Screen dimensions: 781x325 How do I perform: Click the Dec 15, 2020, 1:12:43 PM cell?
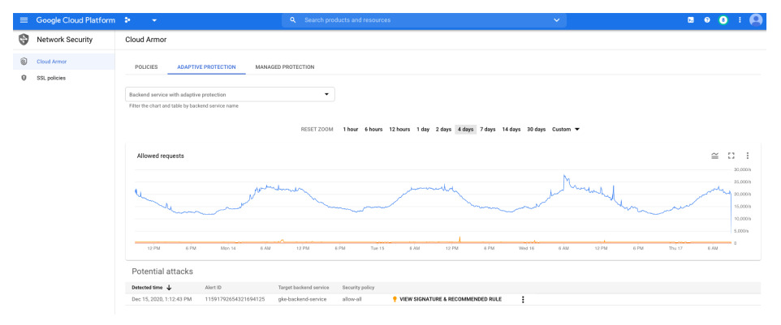coord(162,299)
